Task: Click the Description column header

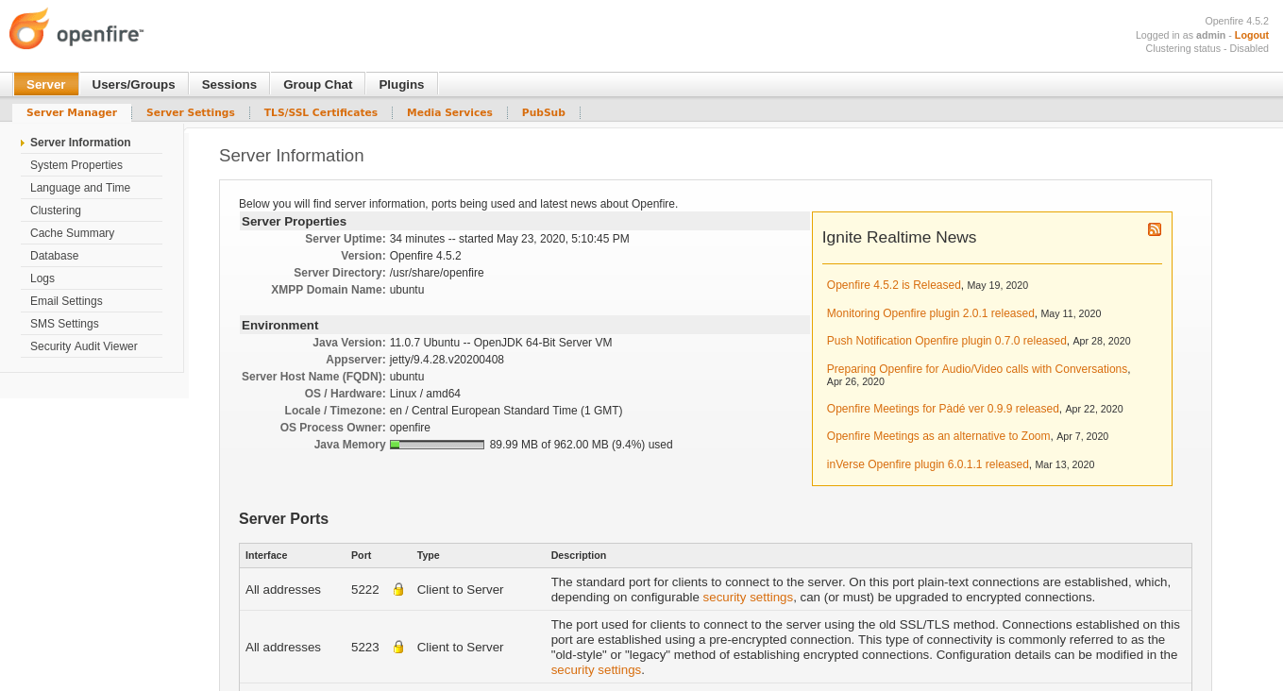Action: pos(579,555)
